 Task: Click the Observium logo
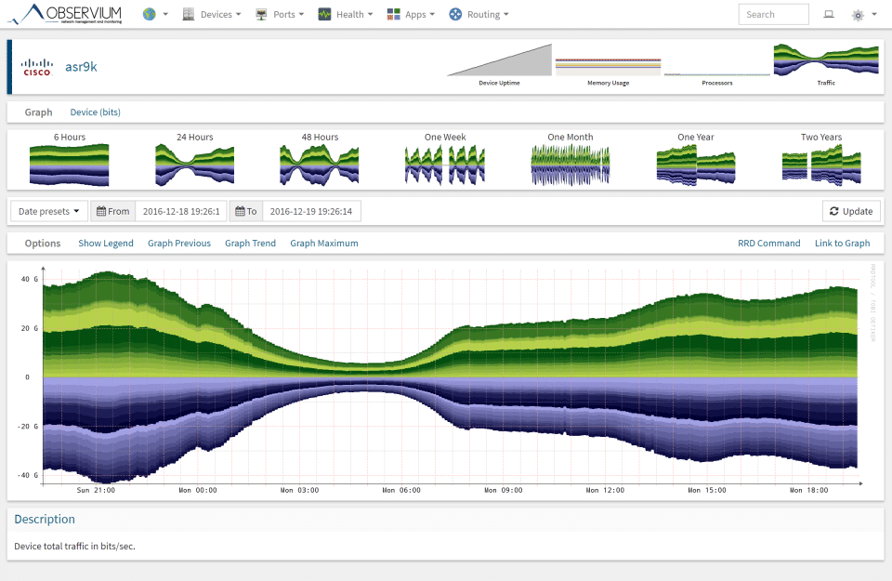65,14
